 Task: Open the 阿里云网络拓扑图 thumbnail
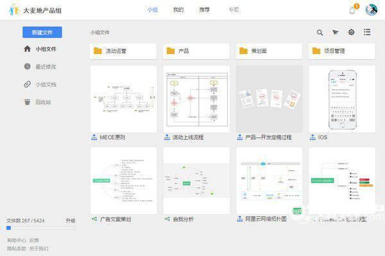pyautogui.click(x=269, y=181)
